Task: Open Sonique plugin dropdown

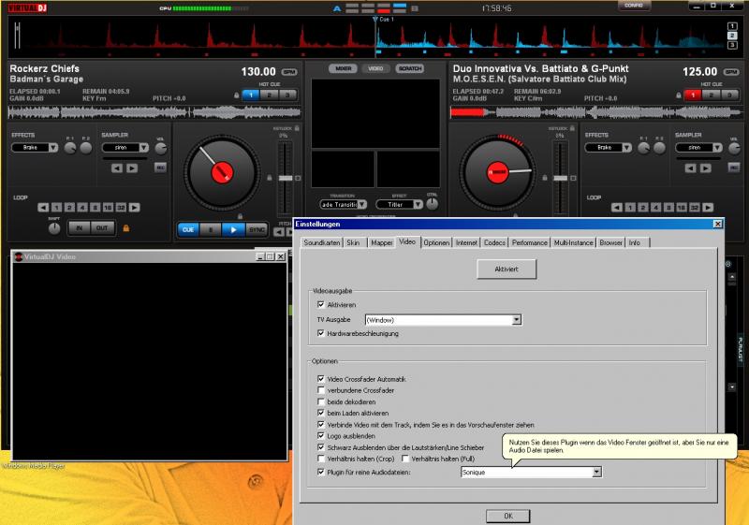Action: (x=596, y=472)
